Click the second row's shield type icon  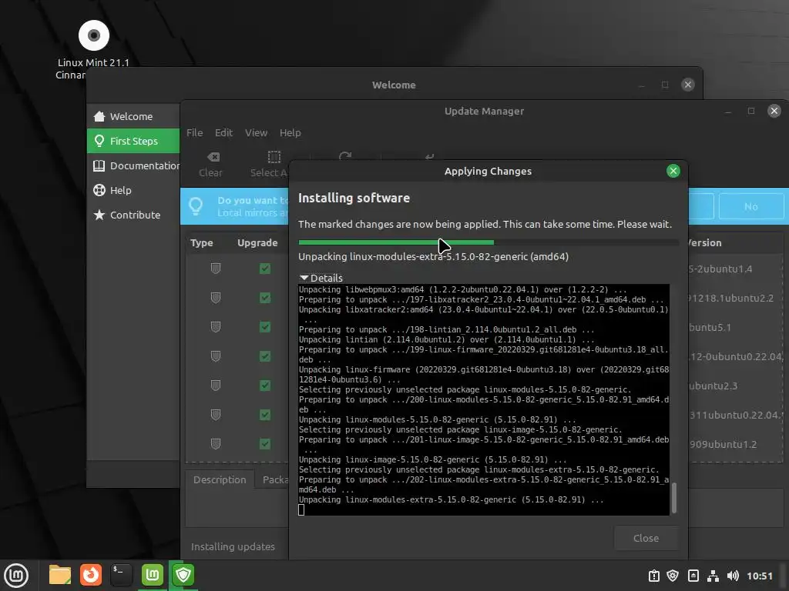pos(216,298)
